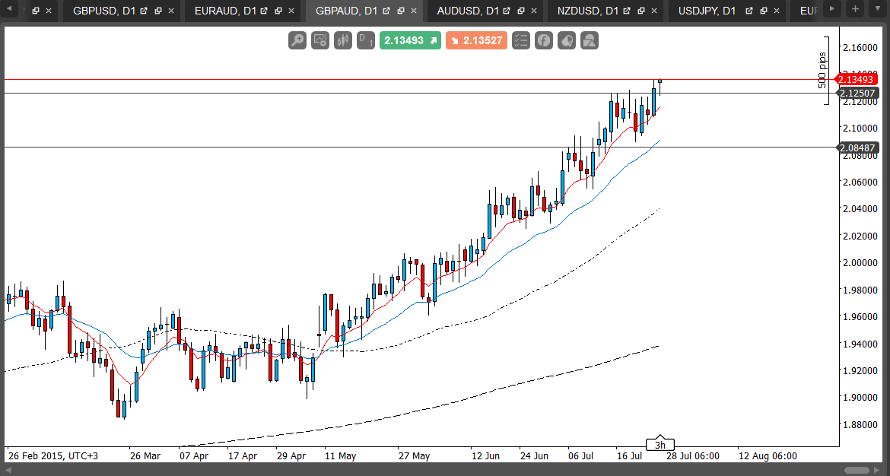Image resolution: width=890 pixels, height=476 pixels.
Task: Open chart template settings icon
Action: 320,40
